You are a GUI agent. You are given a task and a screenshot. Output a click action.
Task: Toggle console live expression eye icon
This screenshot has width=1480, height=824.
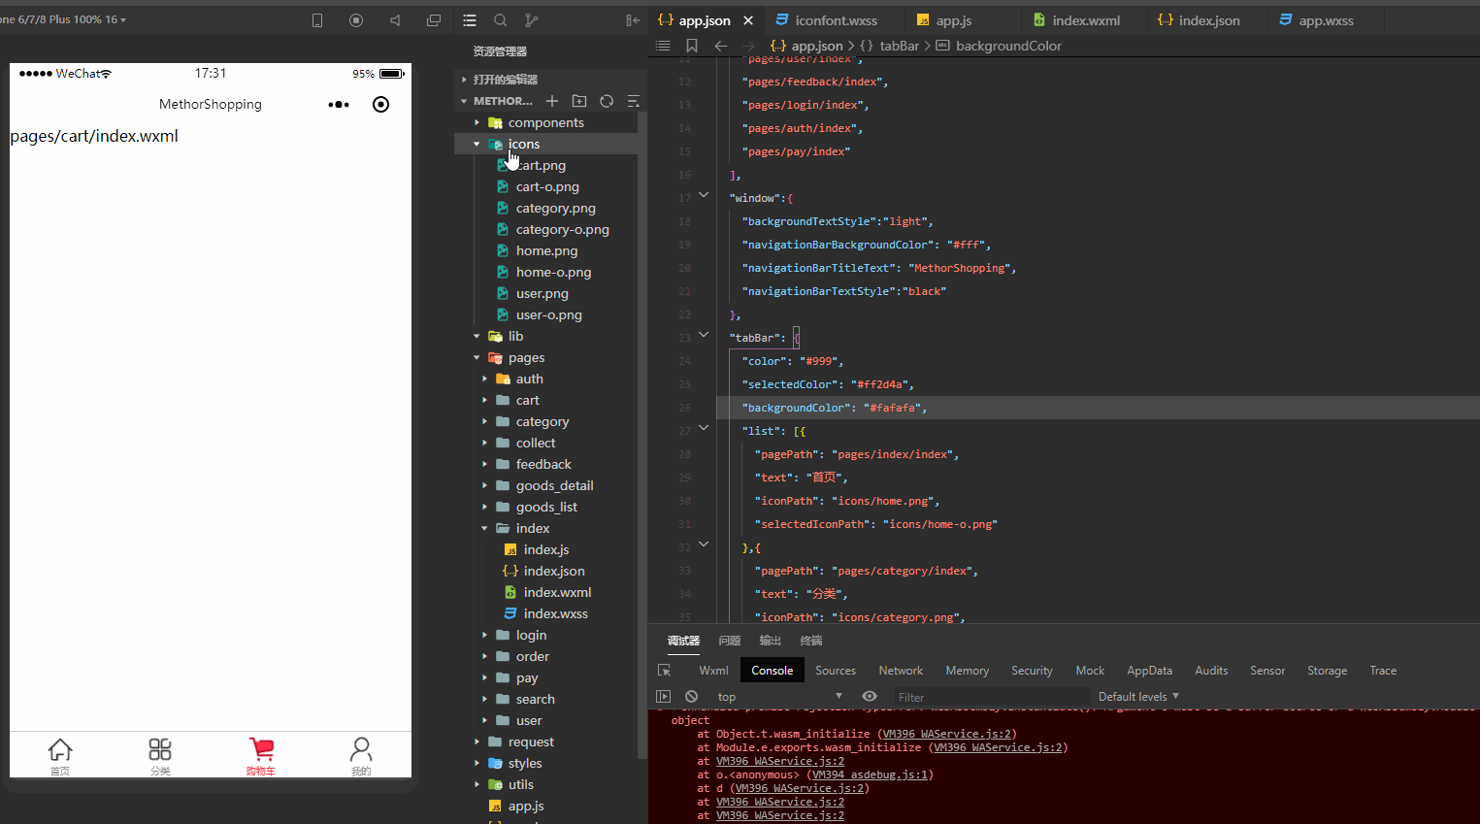[870, 697]
